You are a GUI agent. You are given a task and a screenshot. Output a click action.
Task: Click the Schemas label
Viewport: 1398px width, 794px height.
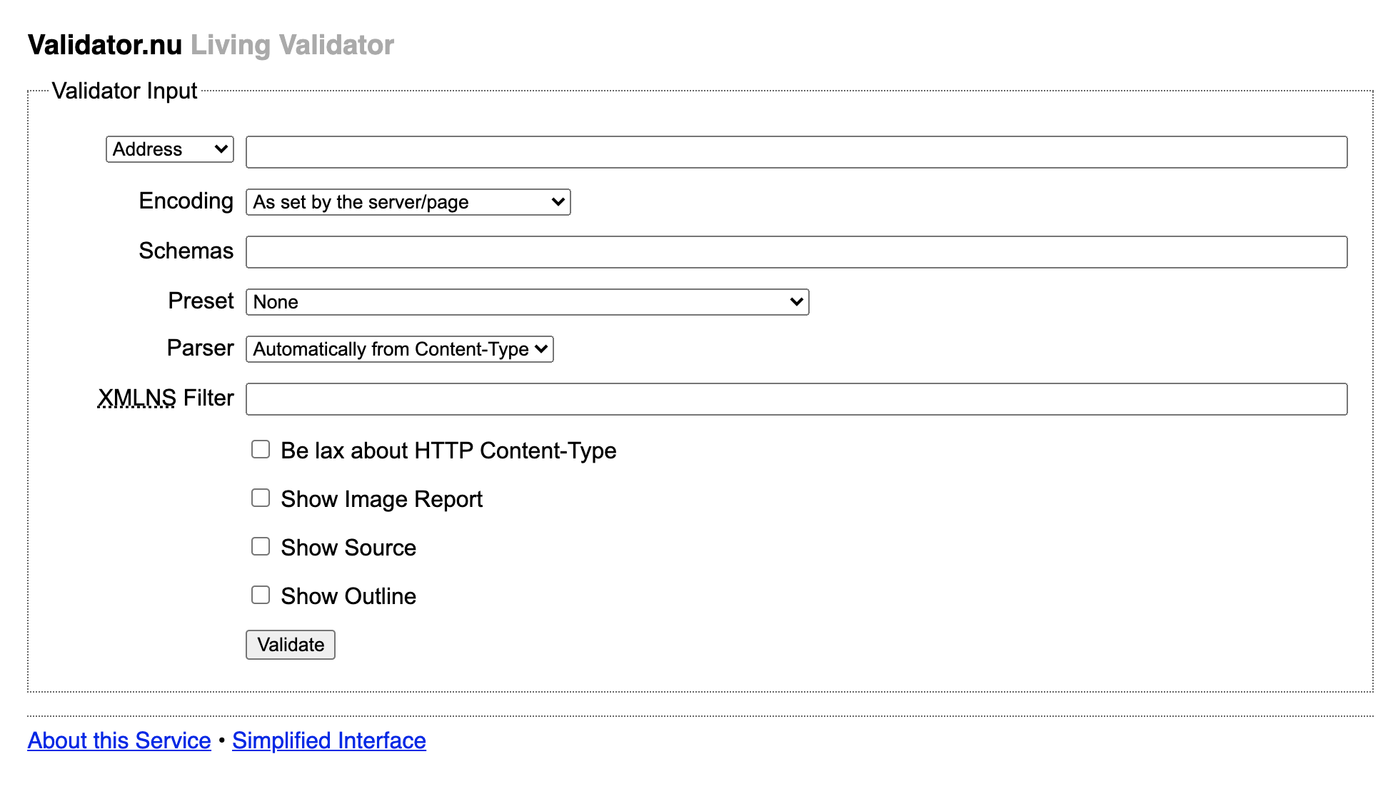(x=186, y=251)
